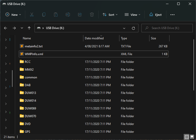
Task: Go up one folder with Up arrow
Action: 29,28
